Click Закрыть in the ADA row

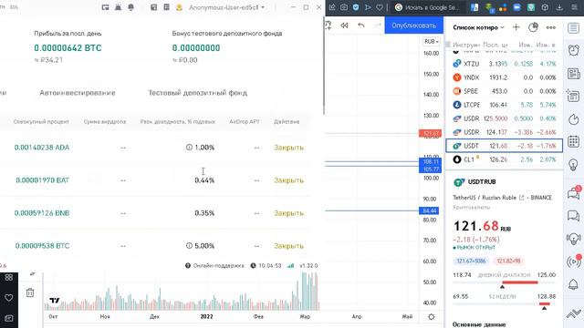(x=288, y=148)
